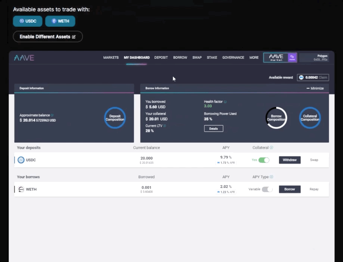The image size is (343, 262).
Task: Click the 1.23 % APR reward badge
Action: pyautogui.click(x=226, y=192)
